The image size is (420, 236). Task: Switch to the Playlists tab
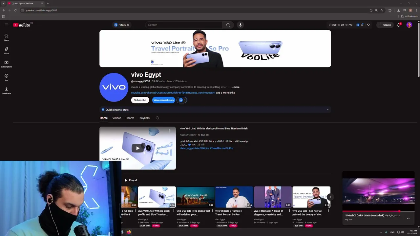(144, 118)
